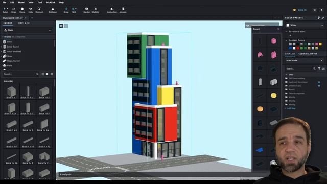Viewport: 327px width, 184px height.
Task: Switch to the Replace tab
Action: [24, 23]
